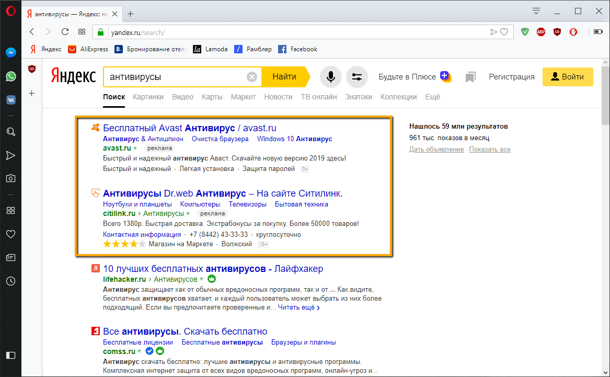Viewport: 610px width, 377px height.
Task: Open the Яндекс bookmark
Action: pyautogui.click(x=46, y=49)
